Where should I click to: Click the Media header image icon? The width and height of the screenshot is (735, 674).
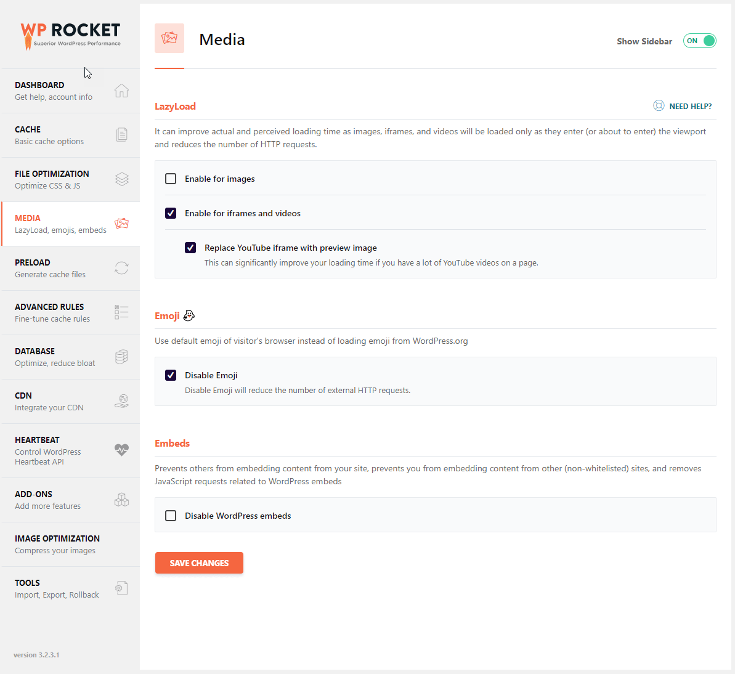tap(169, 38)
